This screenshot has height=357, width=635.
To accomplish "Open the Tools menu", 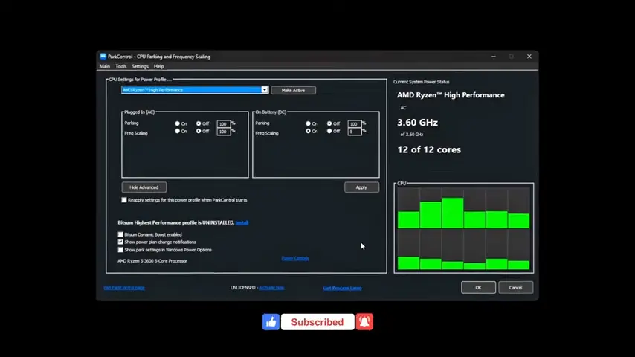I will click(x=120, y=66).
